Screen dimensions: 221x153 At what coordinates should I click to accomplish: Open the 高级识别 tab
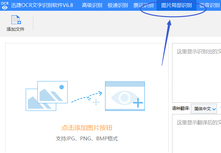pyautogui.click(x=92, y=5)
